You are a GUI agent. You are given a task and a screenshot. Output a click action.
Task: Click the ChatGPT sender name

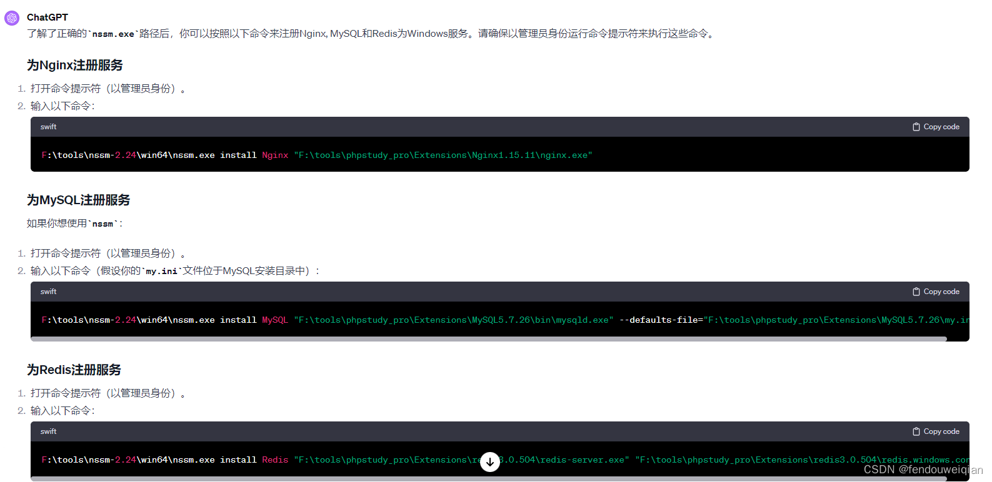pos(48,17)
